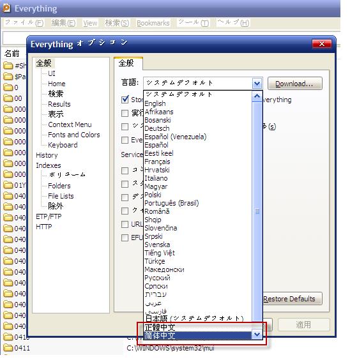
Task: Open the 検索(S) menu
Action: [x=117, y=22]
